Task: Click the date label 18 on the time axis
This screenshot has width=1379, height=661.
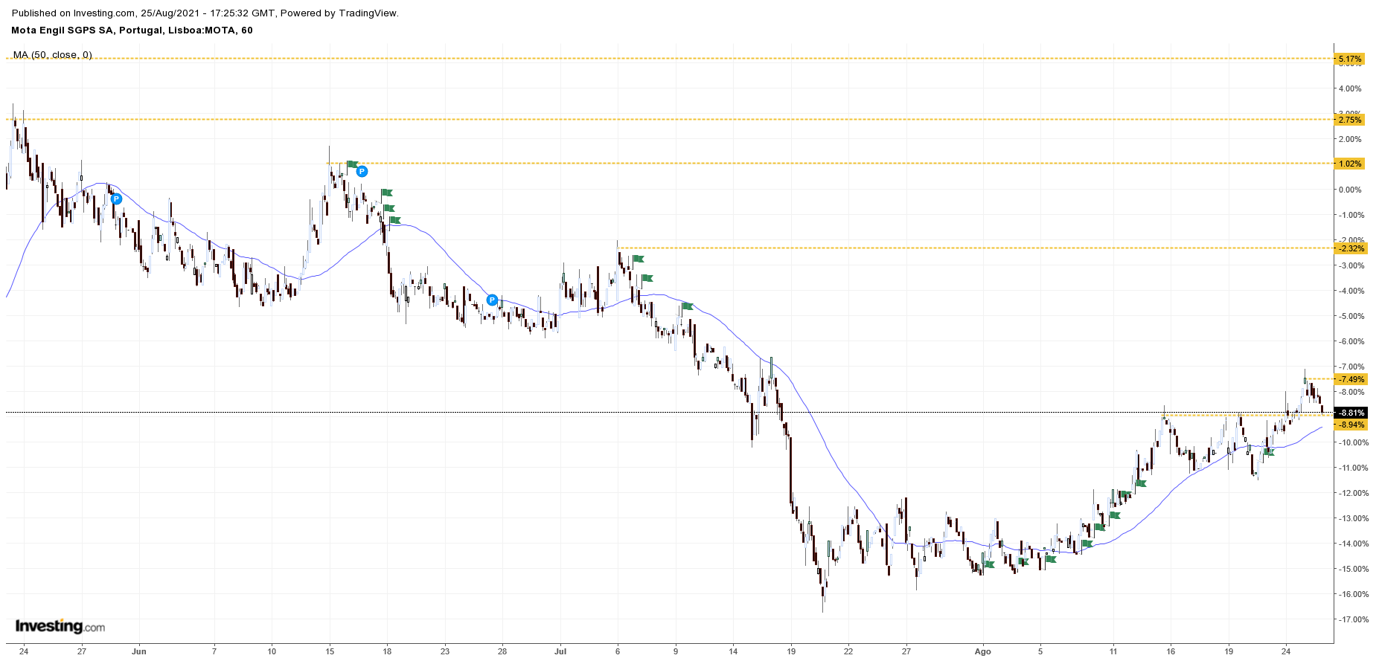Action: coord(387,651)
